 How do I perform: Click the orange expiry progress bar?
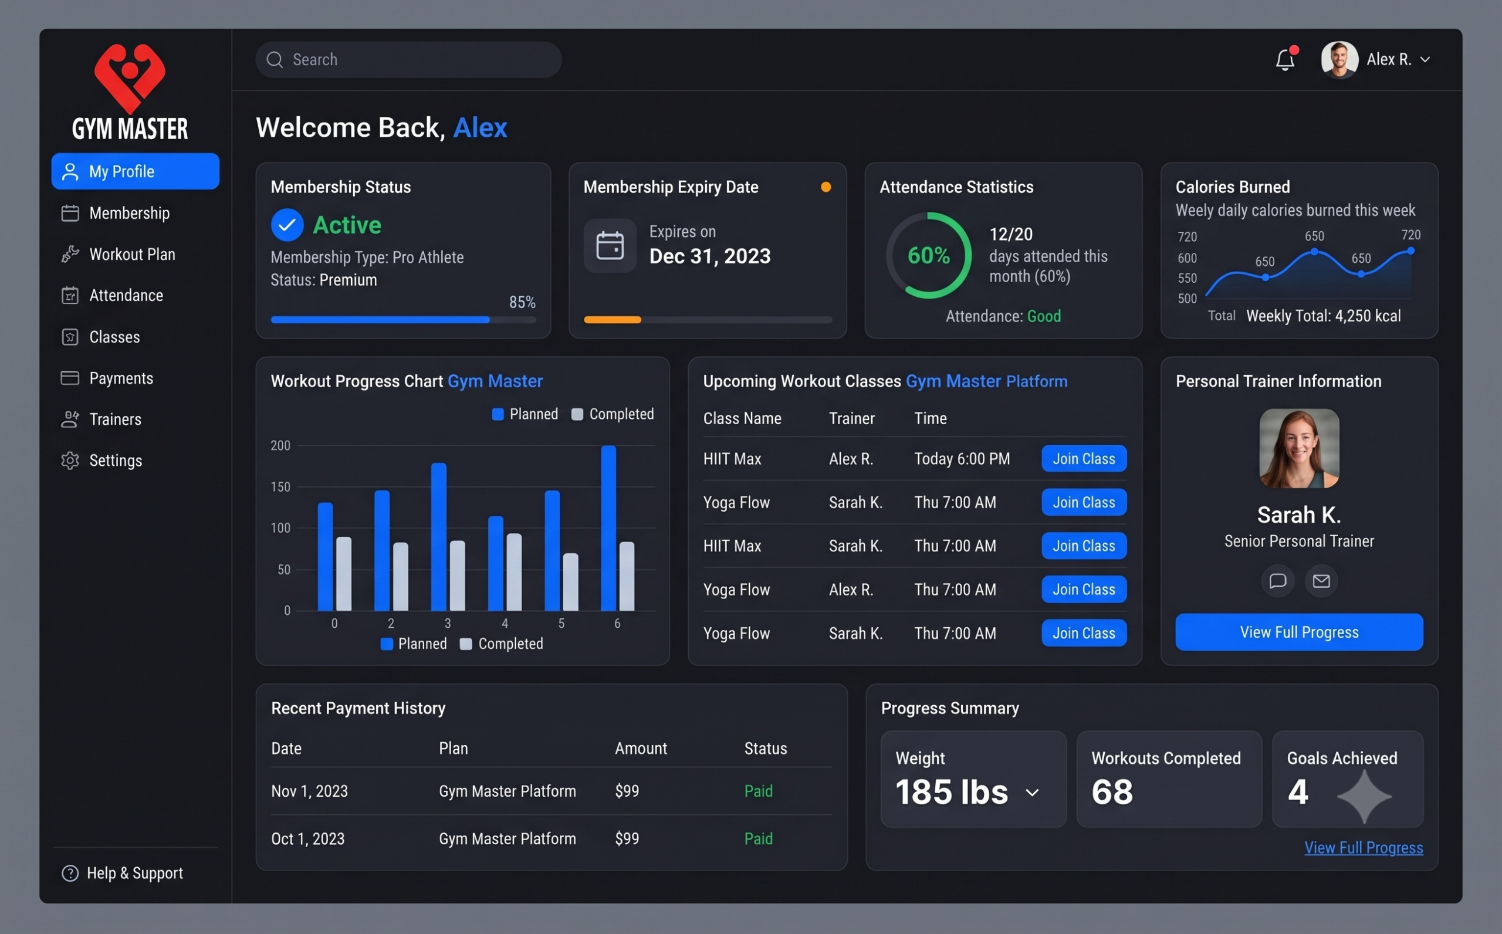click(x=708, y=320)
